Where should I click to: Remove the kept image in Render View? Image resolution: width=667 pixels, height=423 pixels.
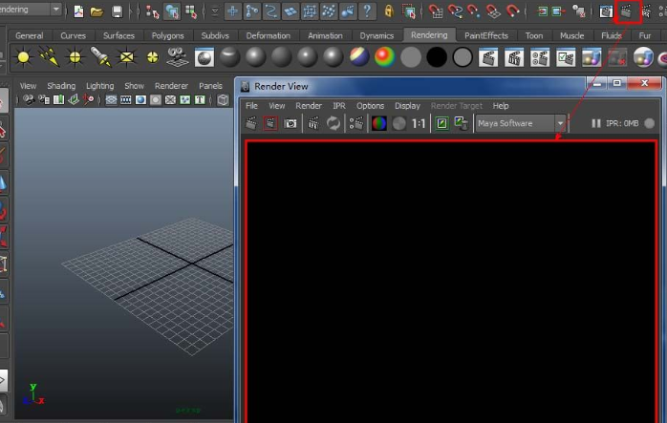pyautogui.click(x=462, y=123)
